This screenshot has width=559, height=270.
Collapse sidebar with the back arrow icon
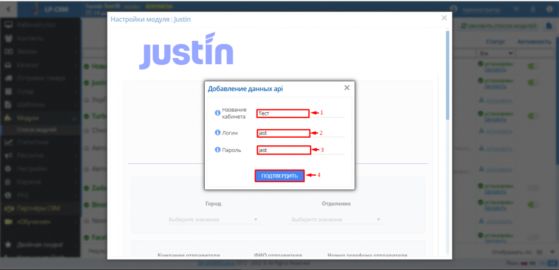coord(9,9)
